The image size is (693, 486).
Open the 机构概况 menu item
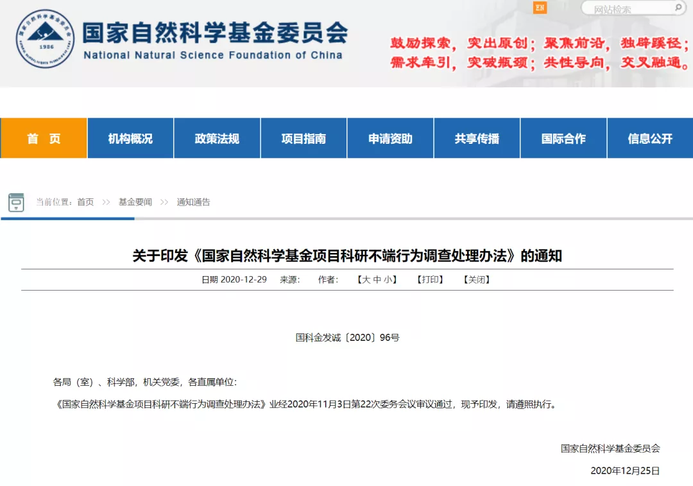[x=130, y=139]
